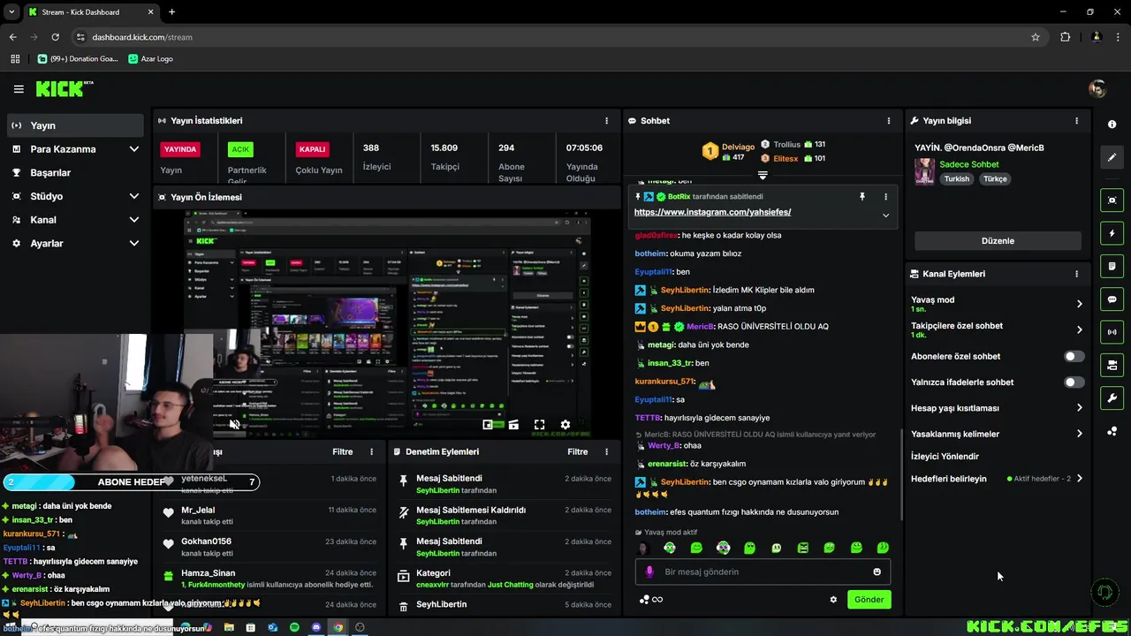The width and height of the screenshot is (1131, 636).
Task: Click İzleyici Yönlendir option
Action: click(945, 457)
